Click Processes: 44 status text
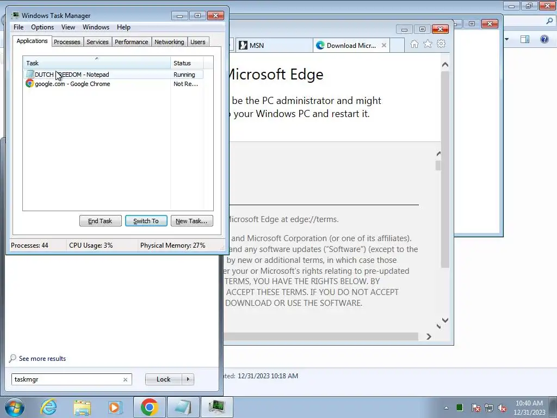Image resolution: width=557 pixels, height=418 pixels. pyautogui.click(x=29, y=245)
